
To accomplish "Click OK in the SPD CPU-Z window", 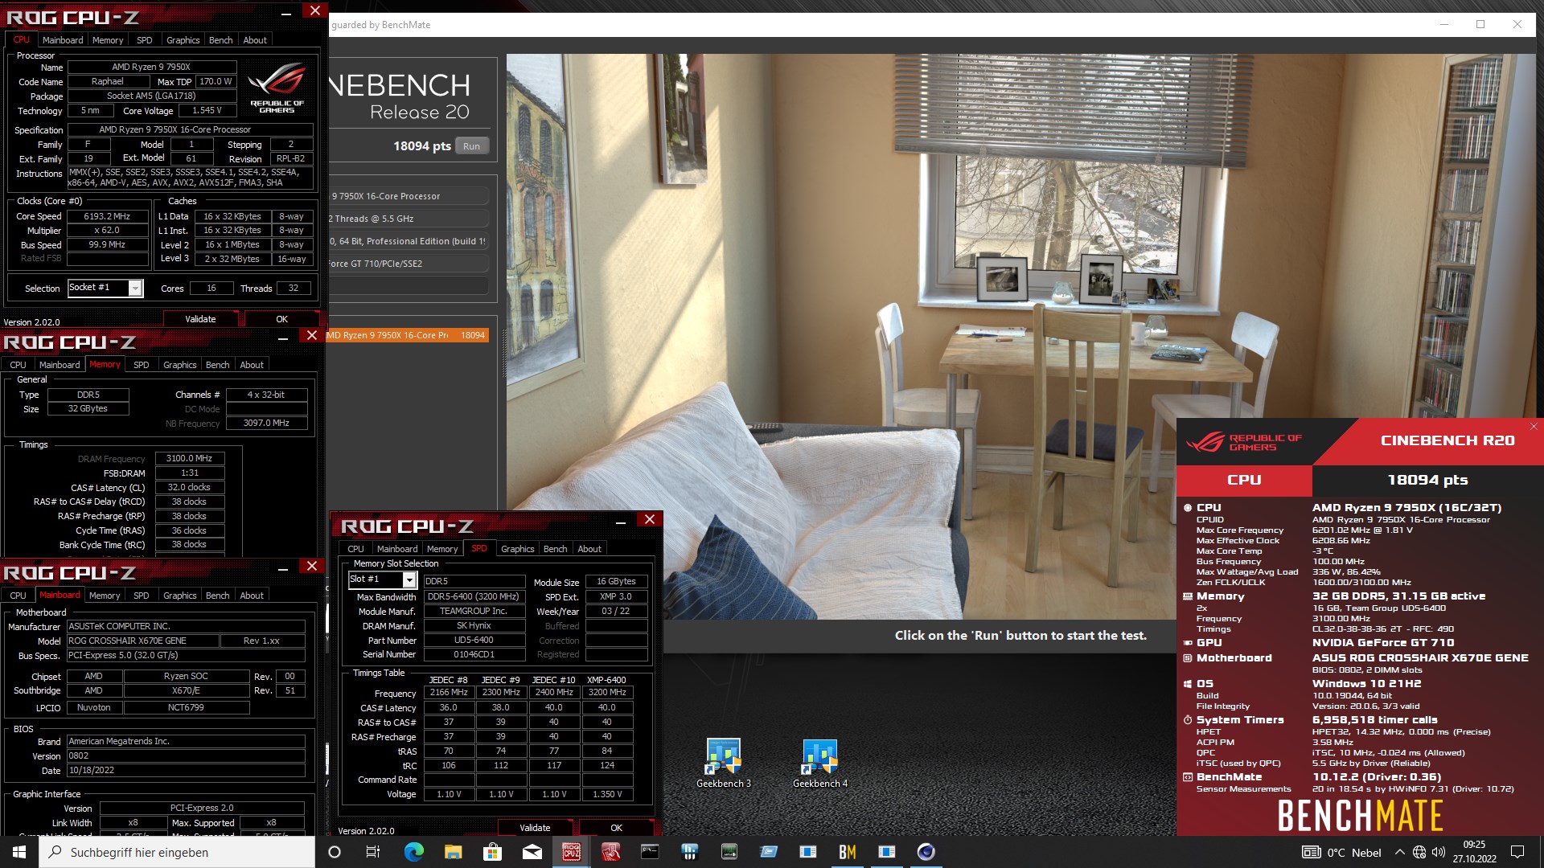I will click(x=616, y=828).
